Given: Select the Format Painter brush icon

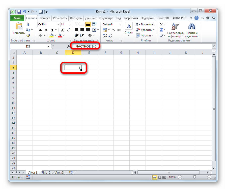Looking at the screenshot, I should tap(28, 35).
